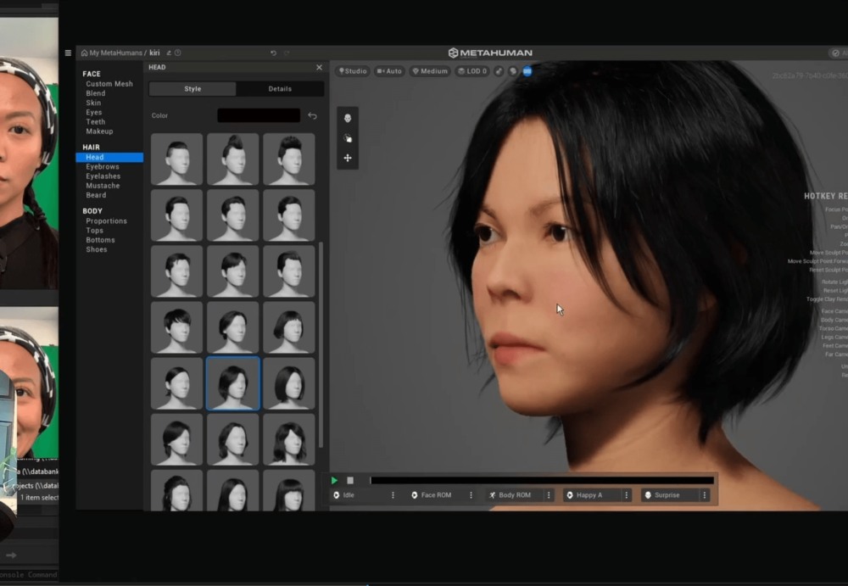This screenshot has height=586, width=848.
Task: Select Proportions under BODY
Action: [x=106, y=220]
